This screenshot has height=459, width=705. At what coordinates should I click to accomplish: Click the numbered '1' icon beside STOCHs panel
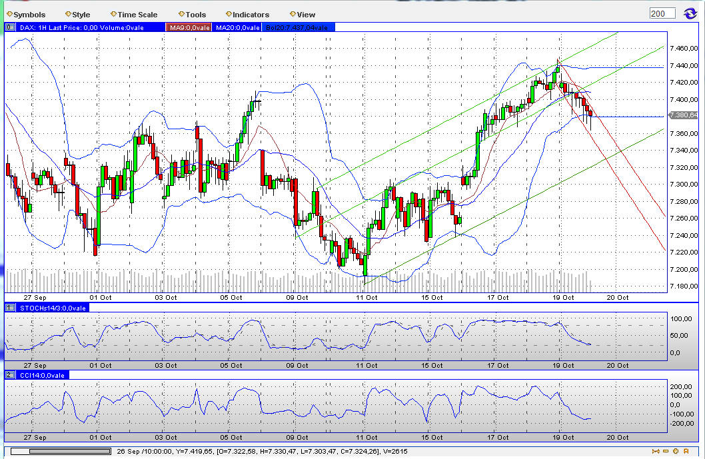tap(9, 308)
